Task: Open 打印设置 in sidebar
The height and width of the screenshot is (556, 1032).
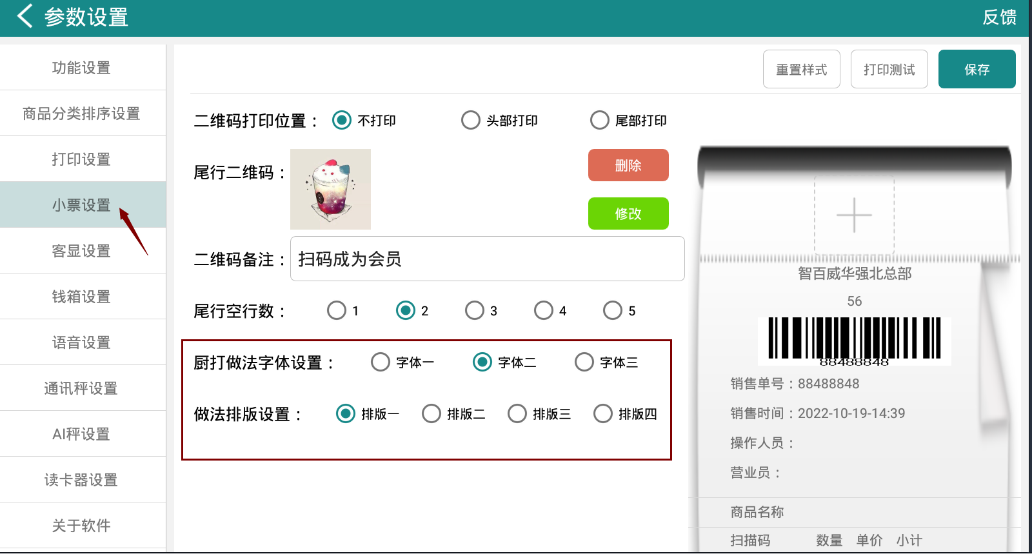Action: coord(81,159)
